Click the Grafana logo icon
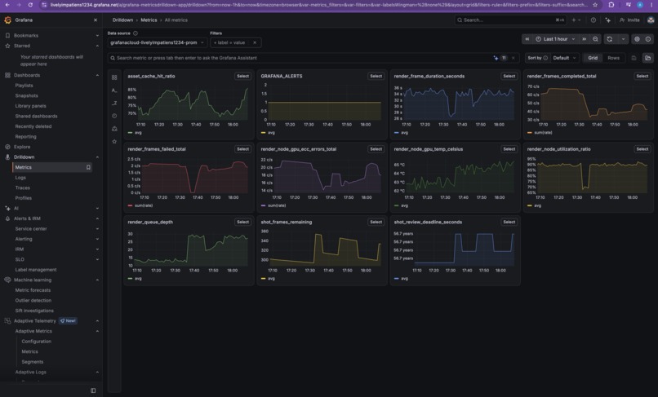Viewport: 658px width, 397px height. [x=7, y=20]
